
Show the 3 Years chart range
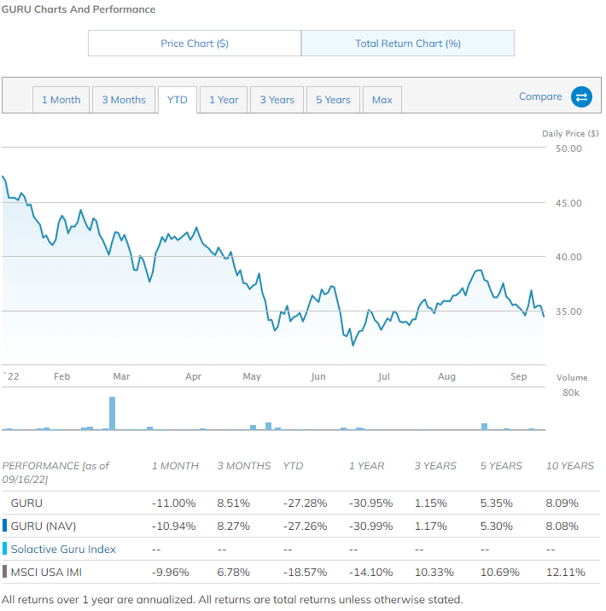277,100
